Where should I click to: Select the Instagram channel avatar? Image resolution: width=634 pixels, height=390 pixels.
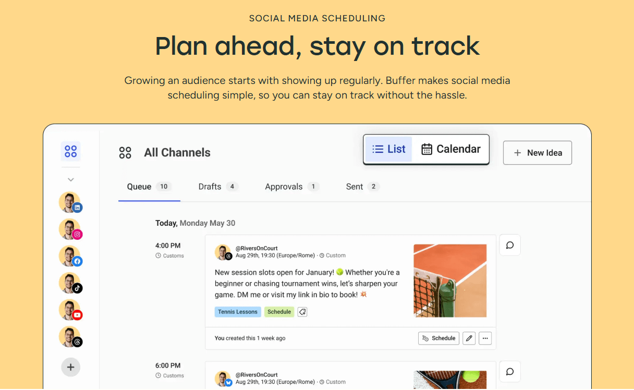click(x=70, y=229)
